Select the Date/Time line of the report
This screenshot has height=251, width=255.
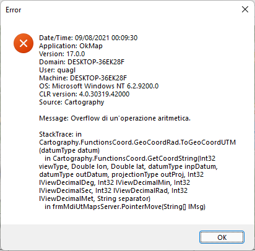pyautogui.click(x=89, y=38)
